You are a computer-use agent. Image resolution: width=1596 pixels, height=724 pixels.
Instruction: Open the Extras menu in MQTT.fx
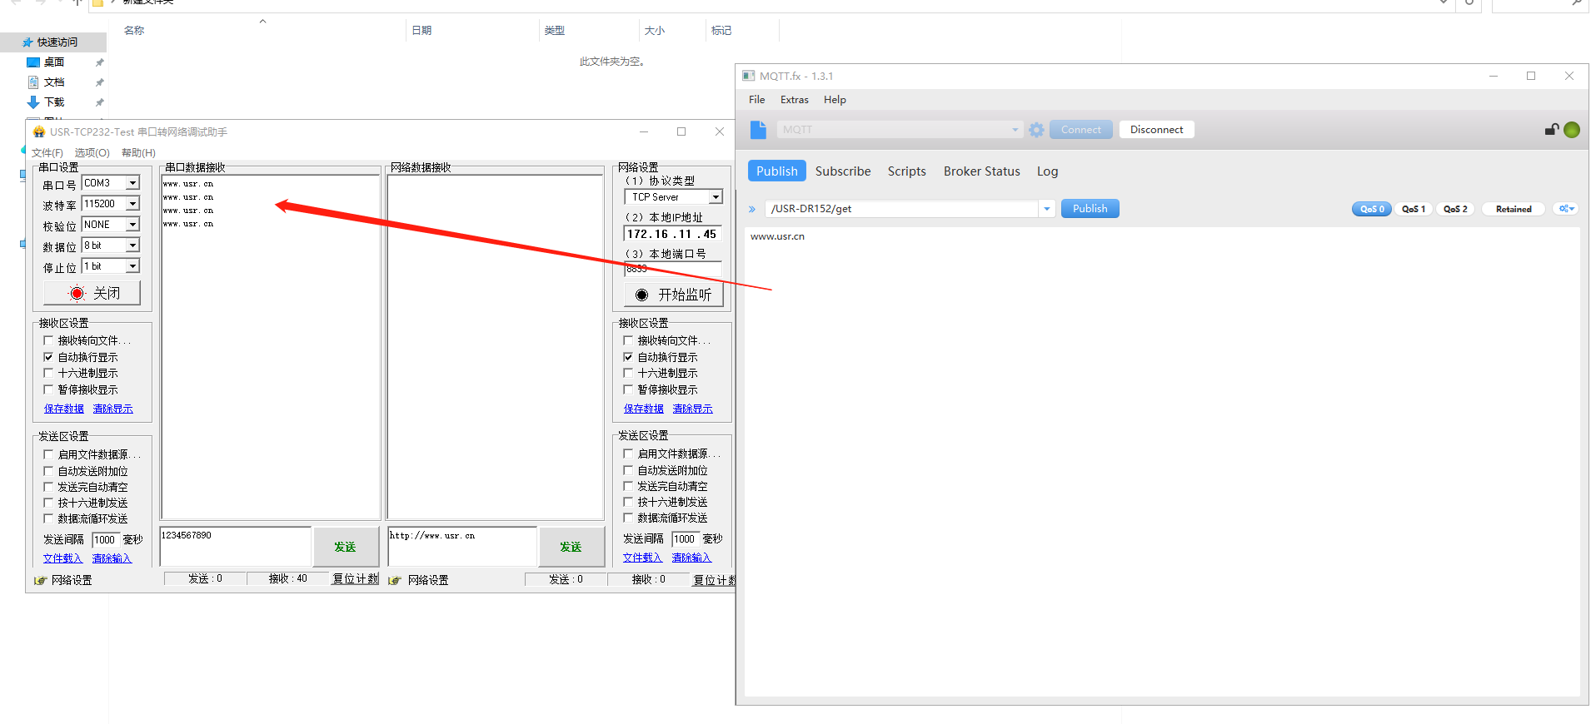tap(794, 100)
